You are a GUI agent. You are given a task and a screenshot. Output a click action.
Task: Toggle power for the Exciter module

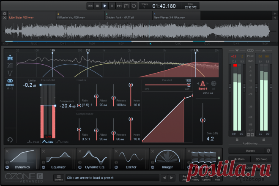pyautogui.click(x=116, y=167)
